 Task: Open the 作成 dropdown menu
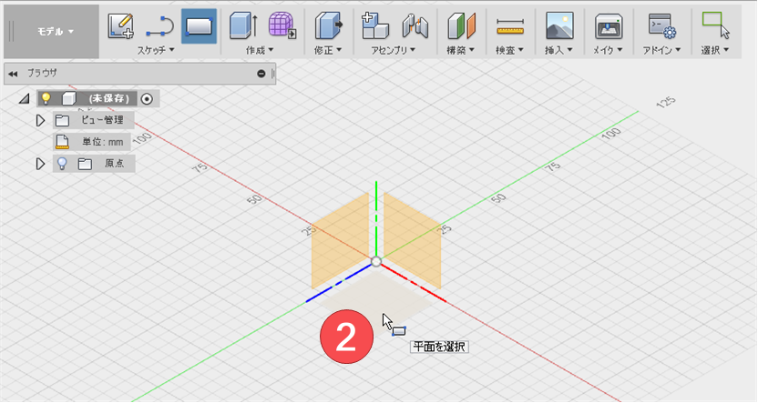click(260, 50)
